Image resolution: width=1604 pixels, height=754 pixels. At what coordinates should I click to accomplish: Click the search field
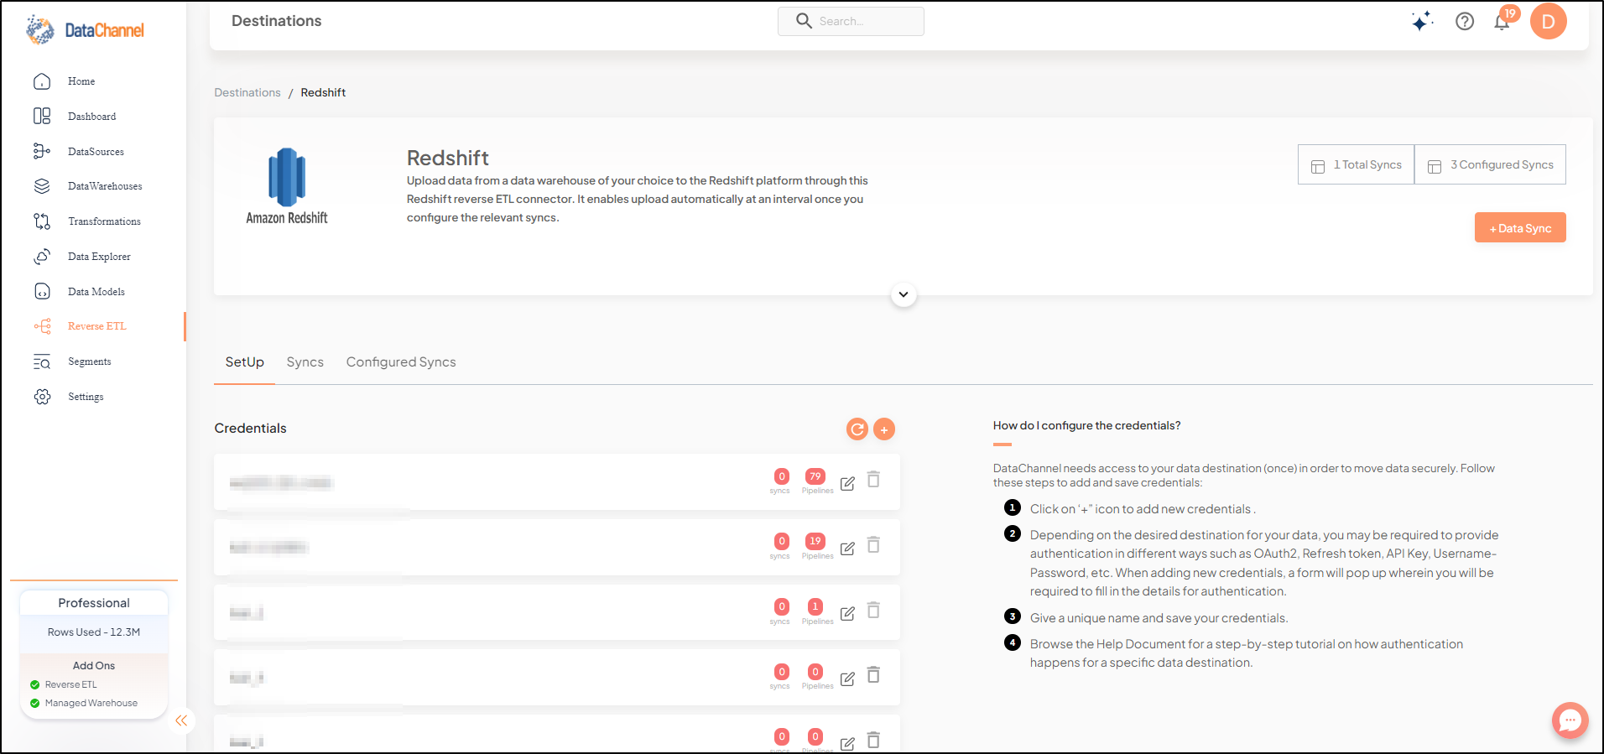point(851,21)
